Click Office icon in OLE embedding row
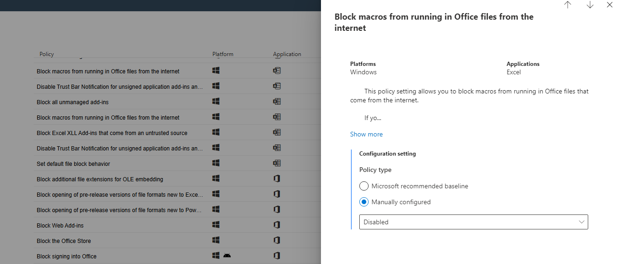The image size is (620, 264). (277, 179)
